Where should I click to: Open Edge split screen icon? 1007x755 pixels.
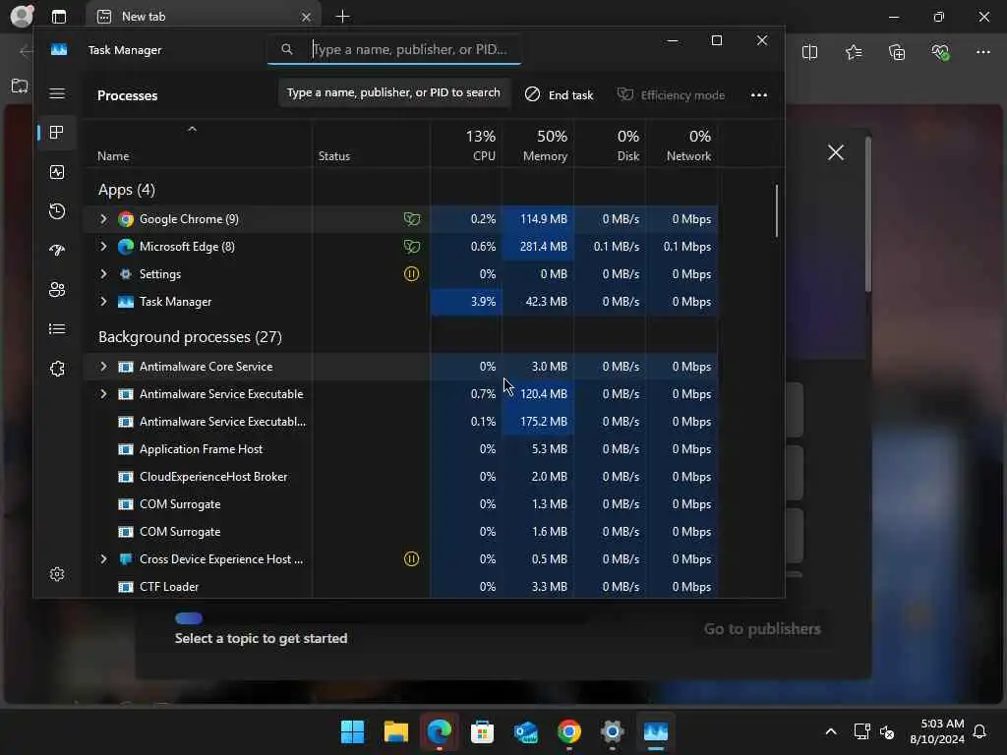[810, 52]
